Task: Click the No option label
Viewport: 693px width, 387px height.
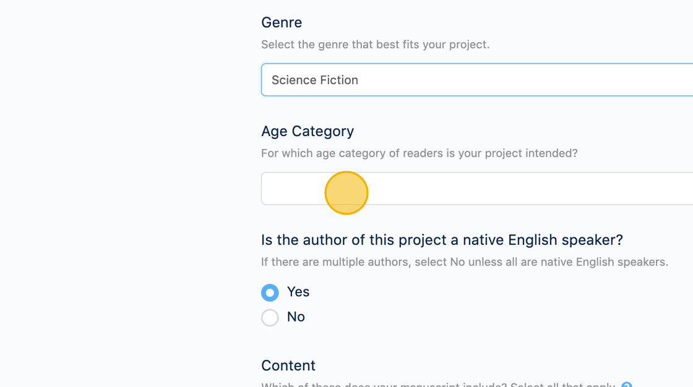Action: 296,317
